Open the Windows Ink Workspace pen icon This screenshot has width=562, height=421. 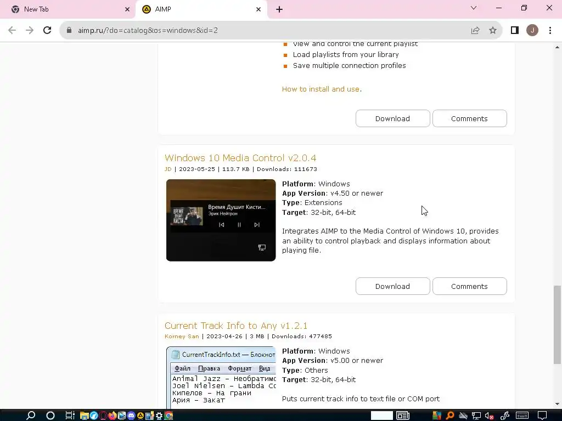505,416
